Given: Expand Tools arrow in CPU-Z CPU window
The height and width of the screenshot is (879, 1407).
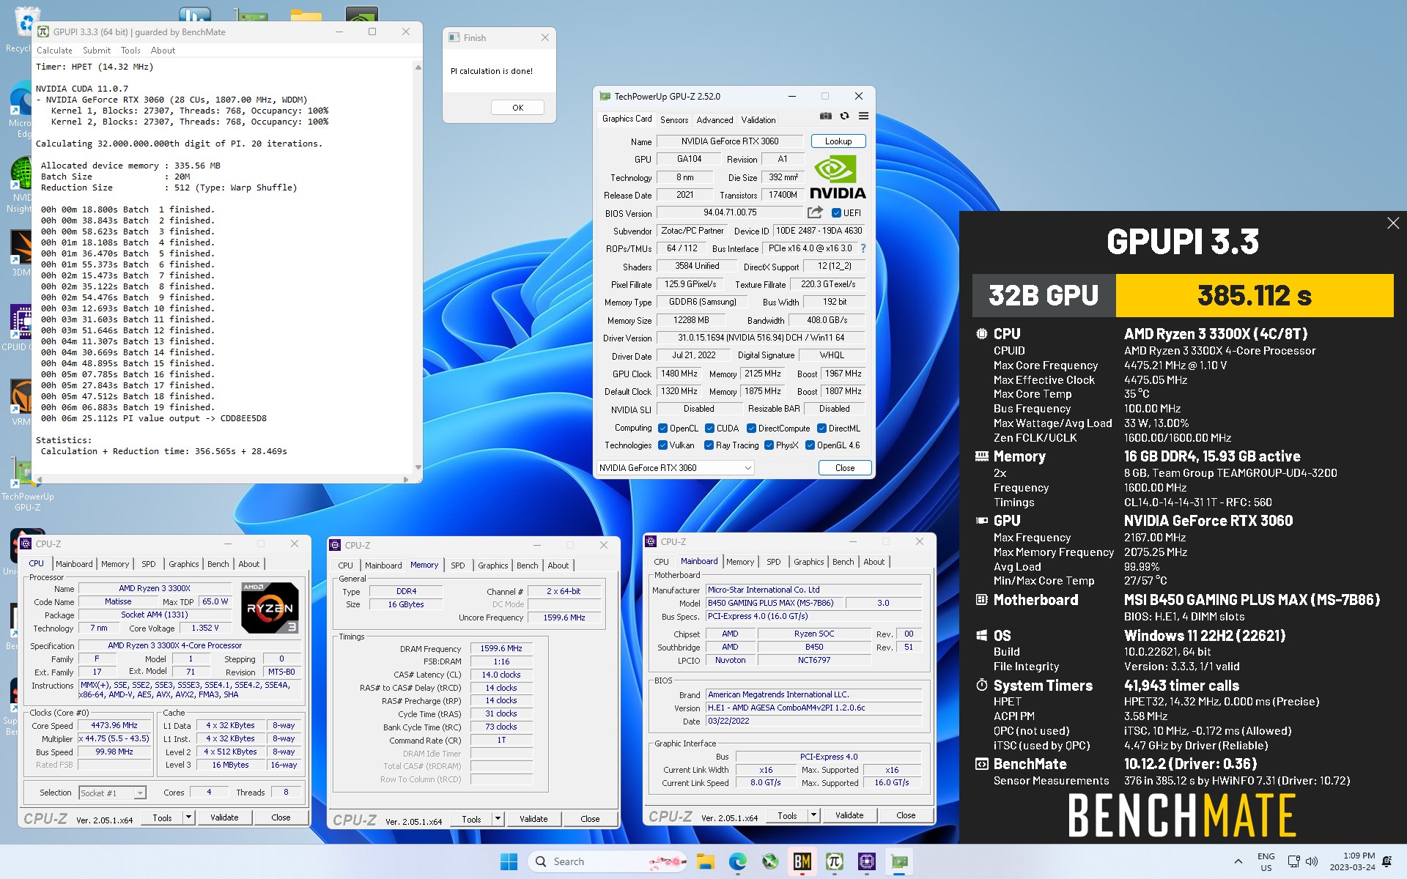Looking at the screenshot, I should (188, 817).
